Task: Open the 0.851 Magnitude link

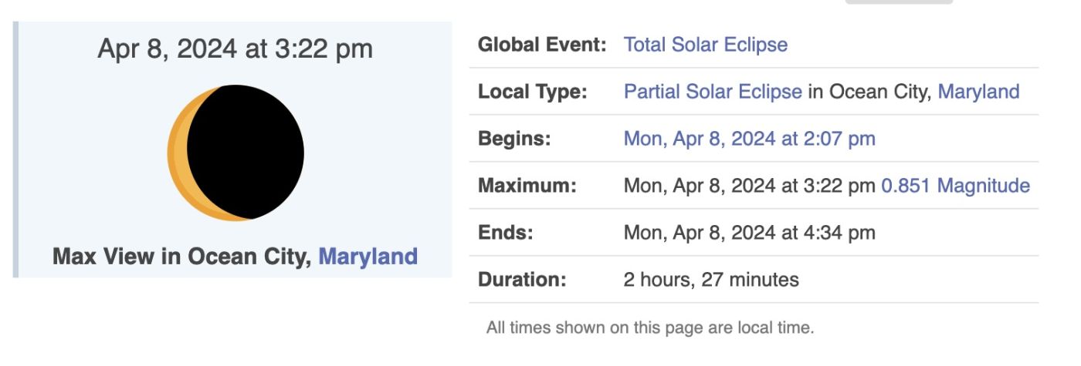Action: tap(955, 186)
